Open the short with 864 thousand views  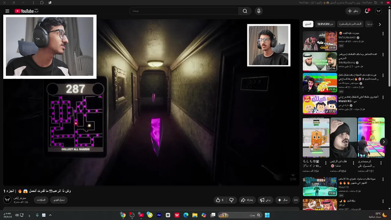(x=344, y=137)
